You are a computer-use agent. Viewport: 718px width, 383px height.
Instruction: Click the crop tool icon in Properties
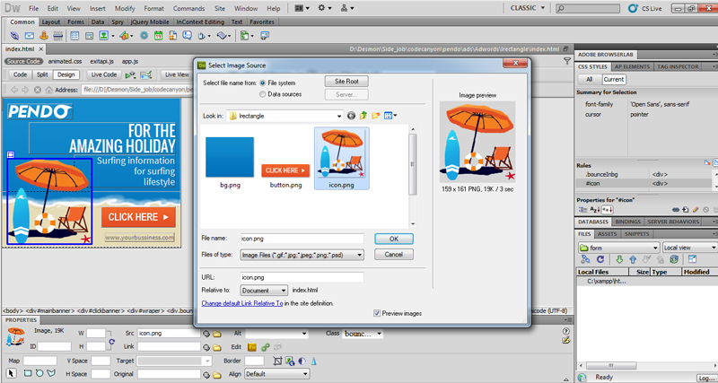[x=277, y=361]
